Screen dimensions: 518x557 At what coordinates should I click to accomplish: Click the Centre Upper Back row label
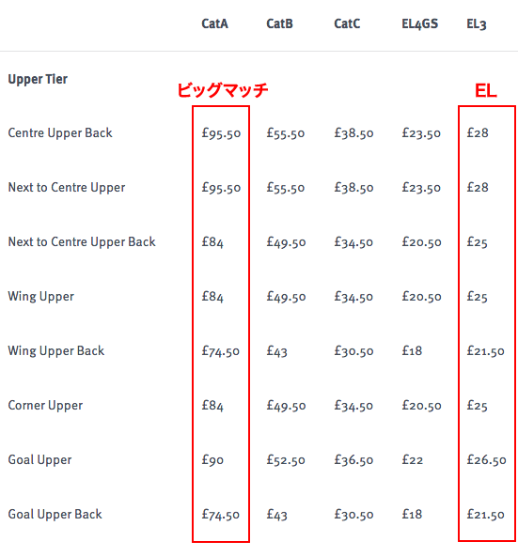click(x=60, y=133)
